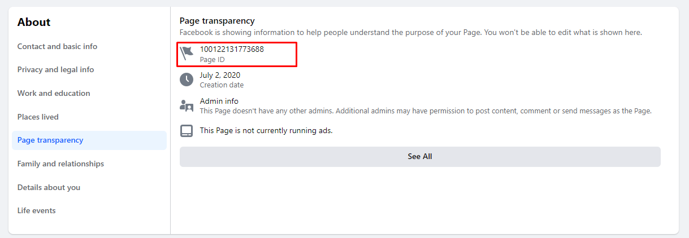This screenshot has width=689, height=238.
Task: Click "This Page is not currently running ads" text
Action: point(266,131)
